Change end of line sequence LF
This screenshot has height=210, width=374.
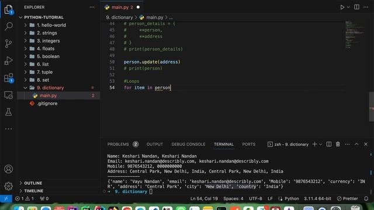[270, 198]
